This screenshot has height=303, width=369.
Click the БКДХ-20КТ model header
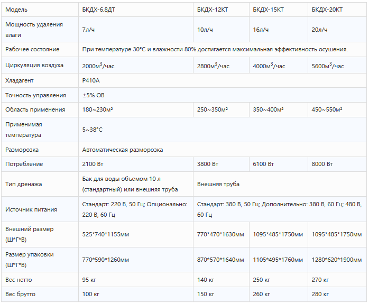tap(337, 10)
